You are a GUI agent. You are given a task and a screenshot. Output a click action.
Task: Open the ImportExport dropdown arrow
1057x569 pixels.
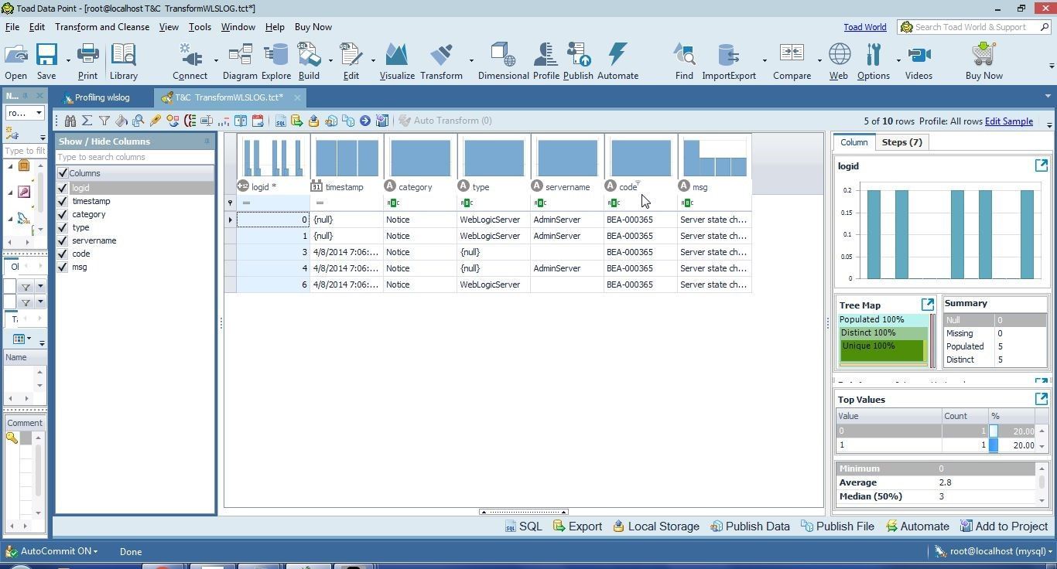(765, 60)
